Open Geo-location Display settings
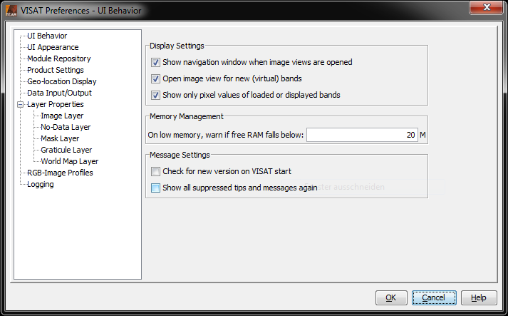The image size is (508, 316). [x=61, y=81]
